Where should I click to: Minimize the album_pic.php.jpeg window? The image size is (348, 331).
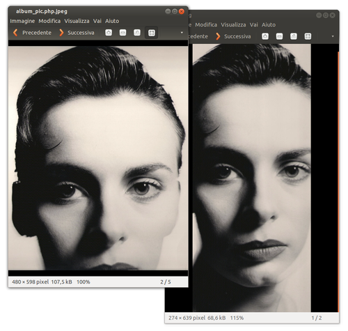click(x=168, y=11)
